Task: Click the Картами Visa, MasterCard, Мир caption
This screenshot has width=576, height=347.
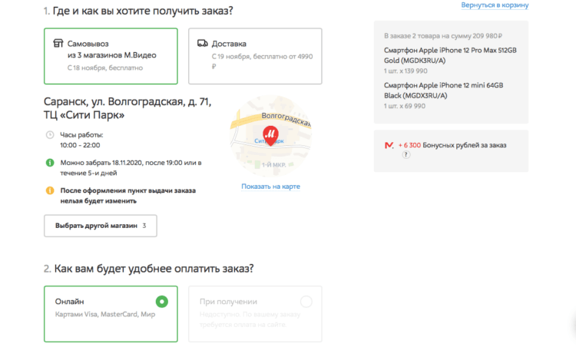Action: tap(105, 314)
